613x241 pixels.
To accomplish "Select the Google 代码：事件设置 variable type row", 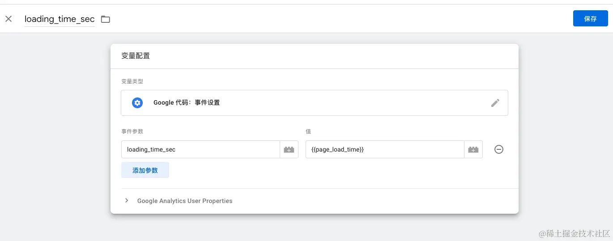I will [x=315, y=103].
